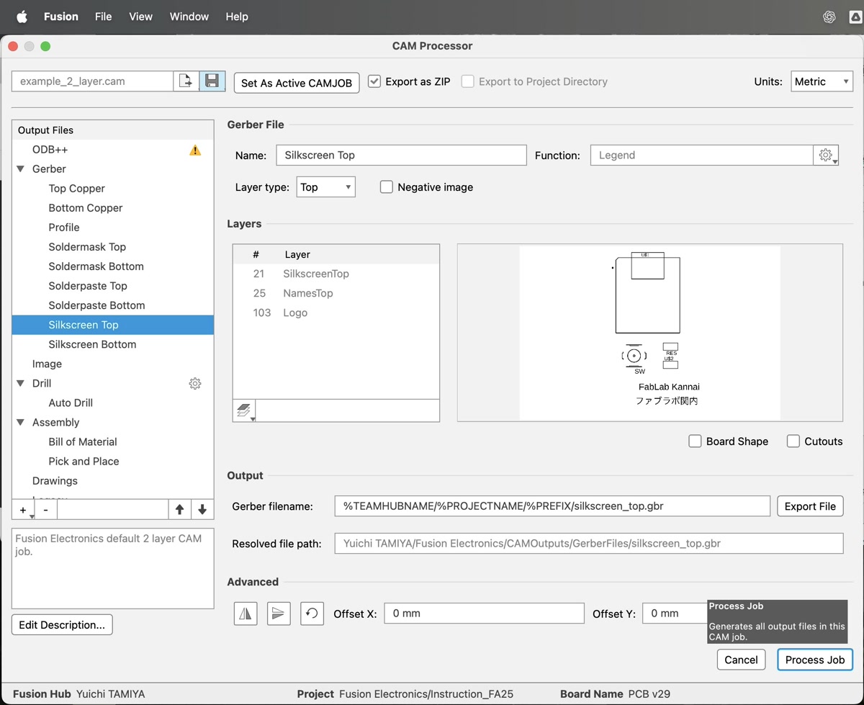Select the Image output item

tap(47, 364)
